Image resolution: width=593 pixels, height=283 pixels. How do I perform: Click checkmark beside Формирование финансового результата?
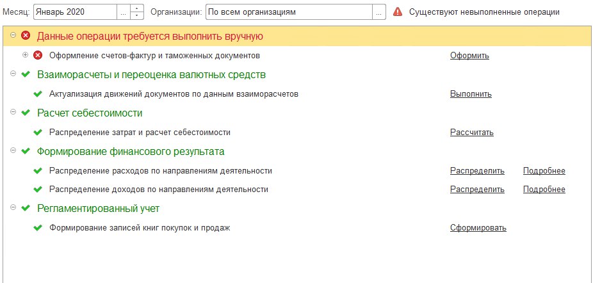[x=26, y=151]
